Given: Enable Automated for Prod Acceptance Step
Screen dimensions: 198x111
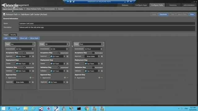Looking at the screenshot, I should point(93,53).
